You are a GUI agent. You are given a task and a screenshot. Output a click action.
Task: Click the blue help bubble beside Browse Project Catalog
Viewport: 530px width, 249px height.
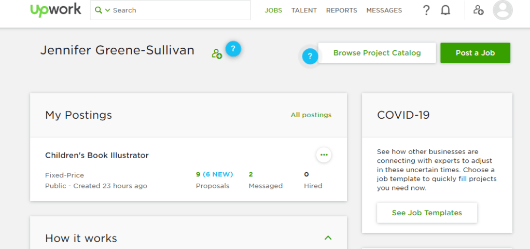tap(310, 57)
